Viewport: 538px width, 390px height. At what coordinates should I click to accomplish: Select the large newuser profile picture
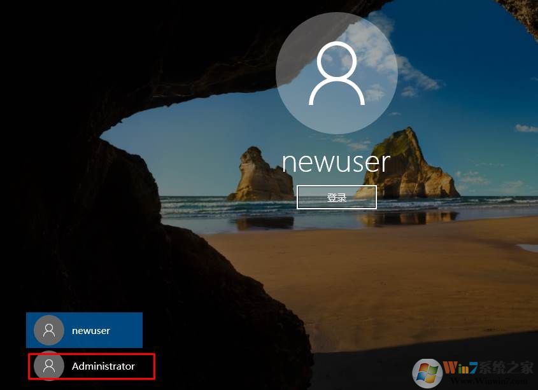[x=337, y=73]
